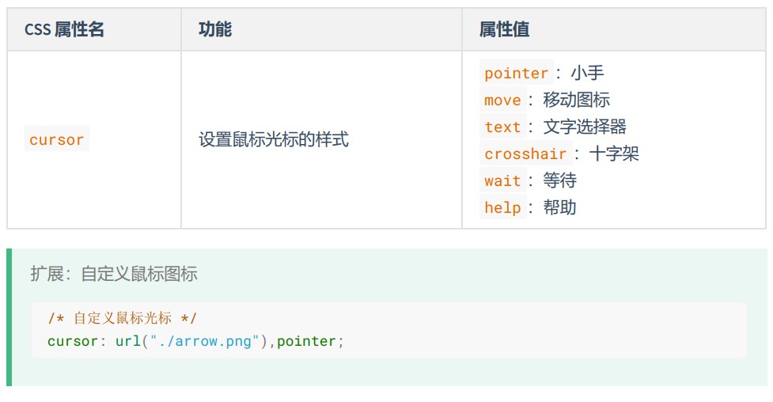Image resolution: width=773 pixels, height=402 pixels.
Task: Click the "pointer" code tag in the table
Action: click(x=516, y=74)
